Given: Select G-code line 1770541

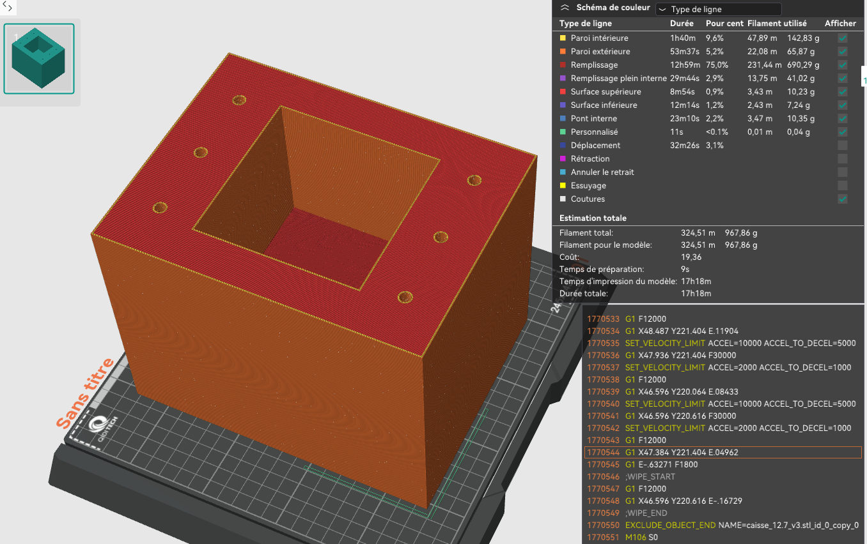Looking at the screenshot, I should pos(723,416).
